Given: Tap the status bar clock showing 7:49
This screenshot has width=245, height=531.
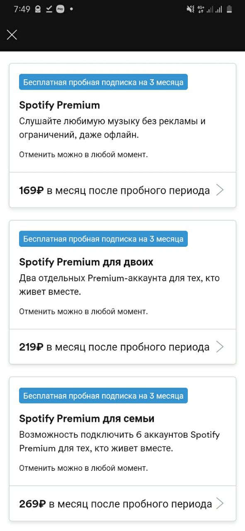Looking at the screenshot, I should (22, 9).
